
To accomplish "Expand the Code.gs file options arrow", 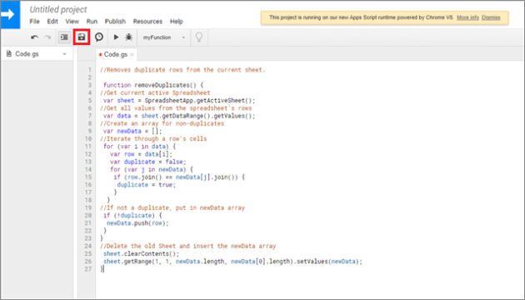I will click(x=65, y=54).
